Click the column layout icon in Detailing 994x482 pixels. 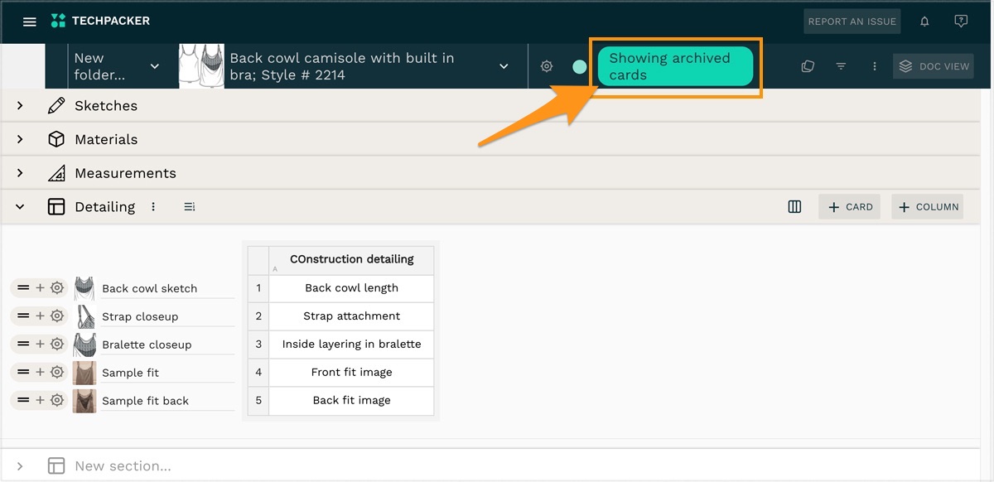pos(794,207)
